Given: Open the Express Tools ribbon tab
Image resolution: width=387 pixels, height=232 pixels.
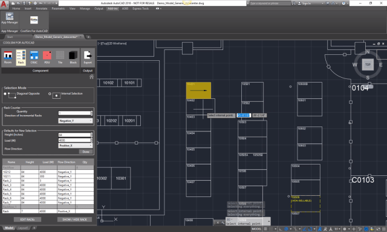Looking at the screenshot, I should 141,8.
